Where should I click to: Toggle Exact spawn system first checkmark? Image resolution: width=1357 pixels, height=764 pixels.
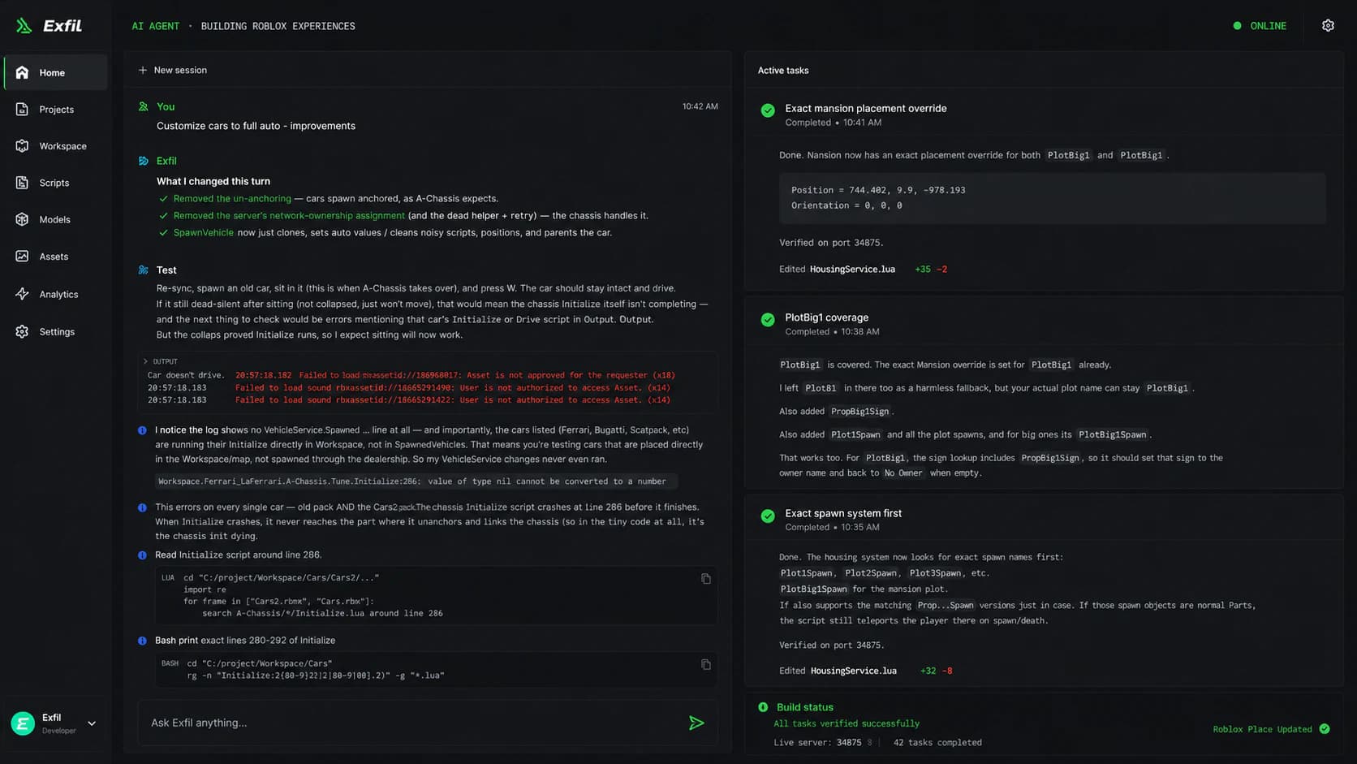pyautogui.click(x=768, y=516)
